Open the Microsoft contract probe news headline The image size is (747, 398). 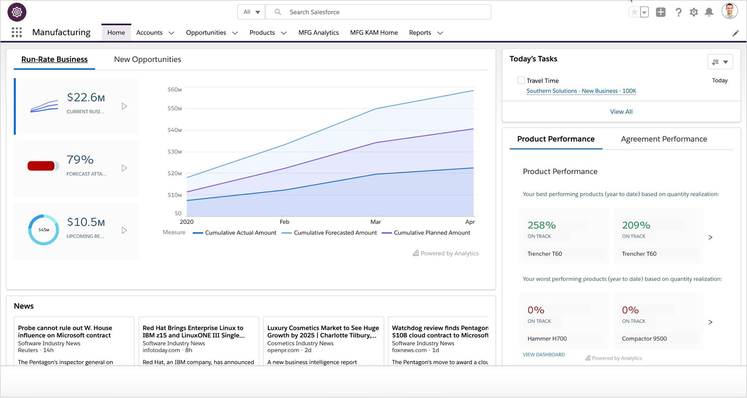coord(65,331)
